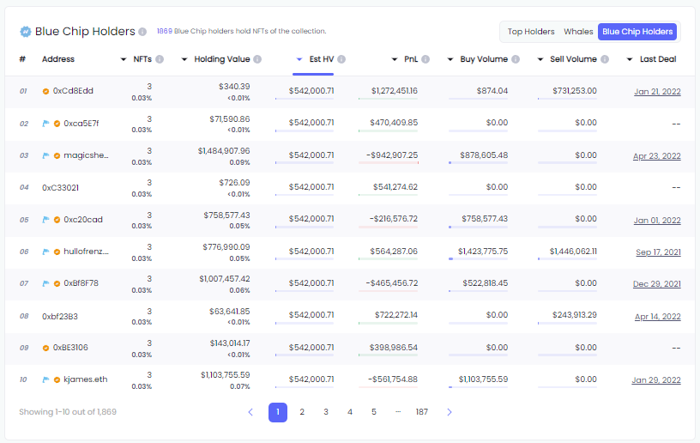Sort by Holding Value column arrow
The width and height of the screenshot is (700, 443).
(x=184, y=59)
